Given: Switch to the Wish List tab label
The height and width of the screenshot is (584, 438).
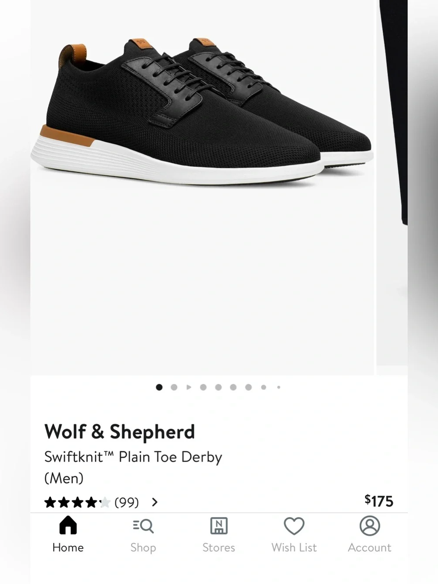Looking at the screenshot, I should 294,548.
